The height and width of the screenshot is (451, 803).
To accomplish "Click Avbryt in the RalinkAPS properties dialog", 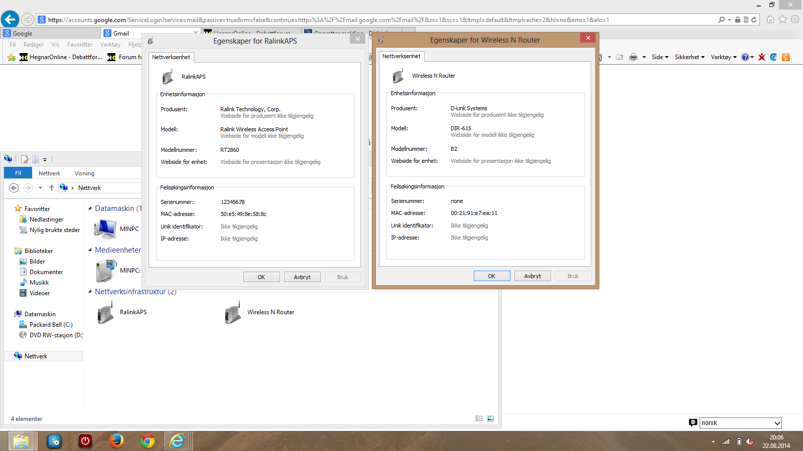I will [302, 277].
